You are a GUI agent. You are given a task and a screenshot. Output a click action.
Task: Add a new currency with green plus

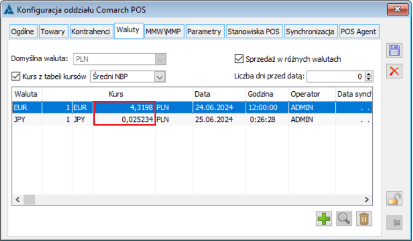[x=324, y=218]
